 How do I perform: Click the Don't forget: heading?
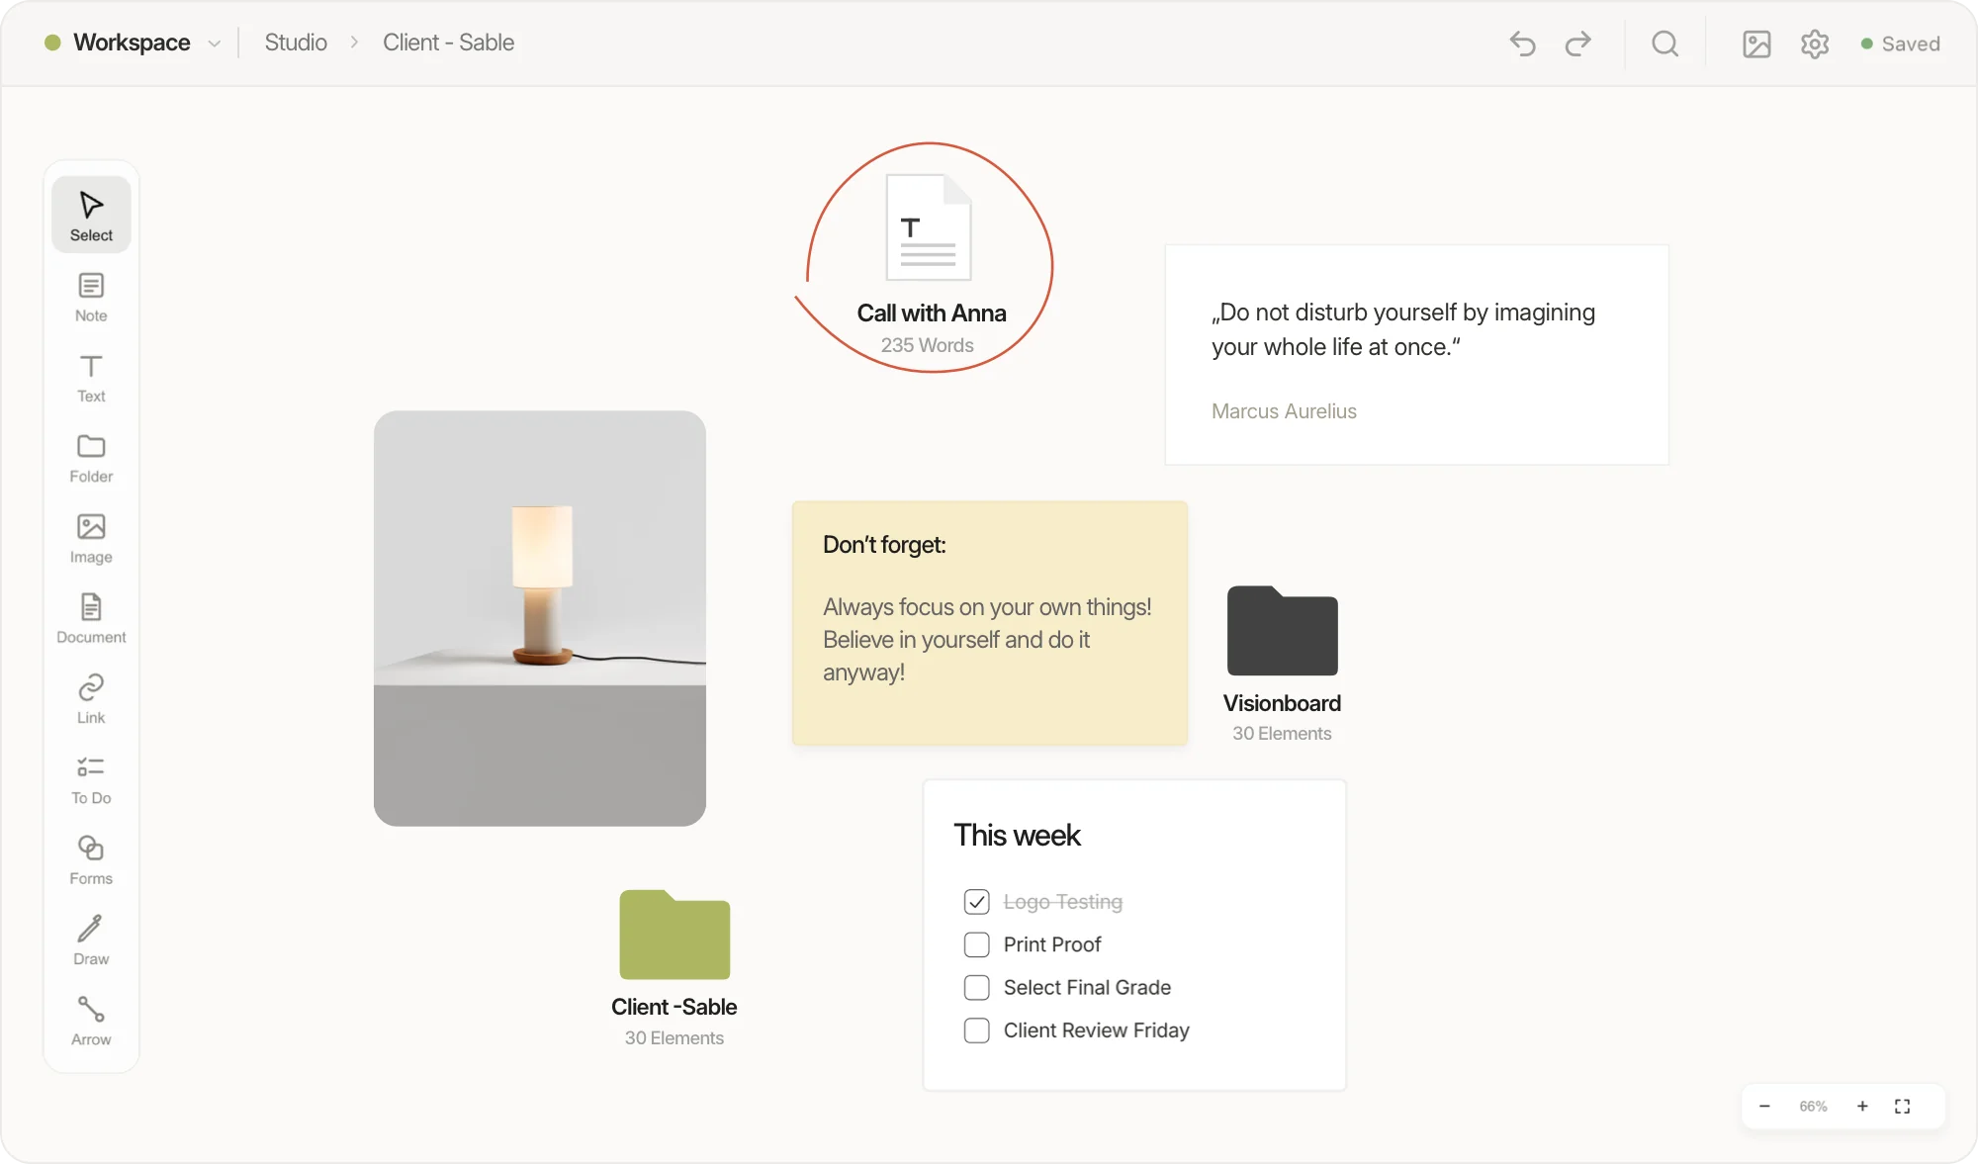[x=884, y=545]
